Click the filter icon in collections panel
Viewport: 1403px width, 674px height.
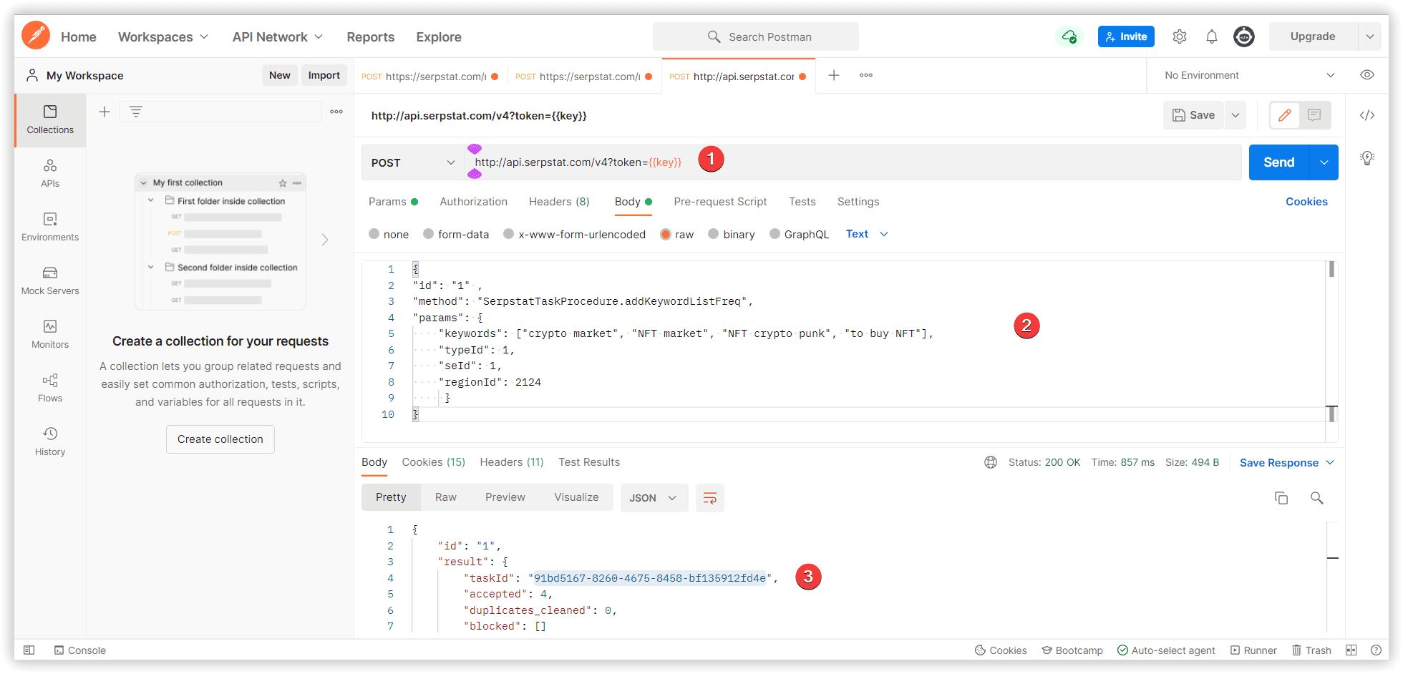(x=136, y=112)
